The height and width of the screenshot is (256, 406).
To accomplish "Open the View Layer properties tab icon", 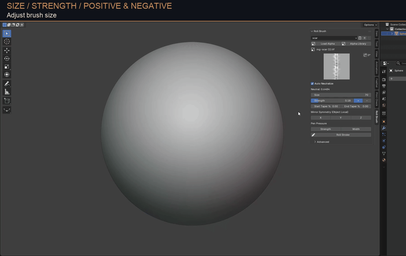I will 384,93.
